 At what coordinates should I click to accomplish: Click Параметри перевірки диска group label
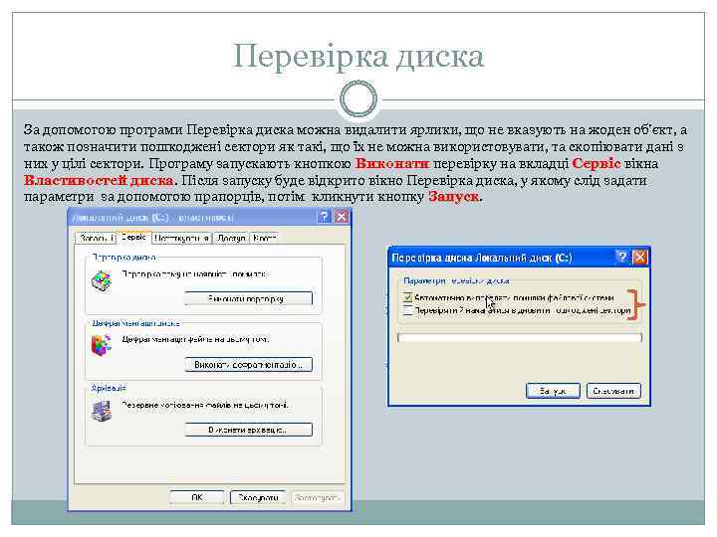tap(456, 280)
